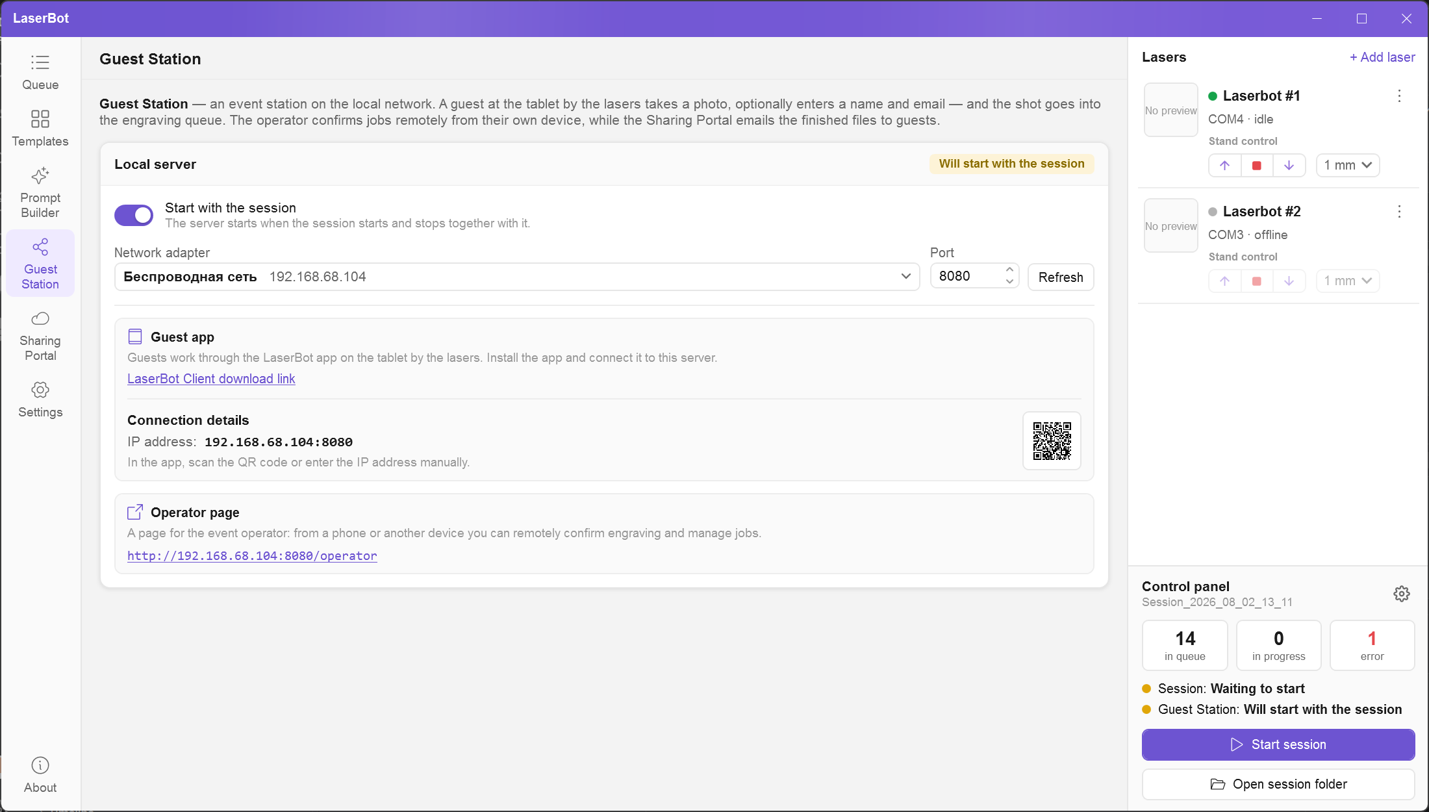Click the 0 in progress counter
Screen dimensions: 1429x812
1278,645
